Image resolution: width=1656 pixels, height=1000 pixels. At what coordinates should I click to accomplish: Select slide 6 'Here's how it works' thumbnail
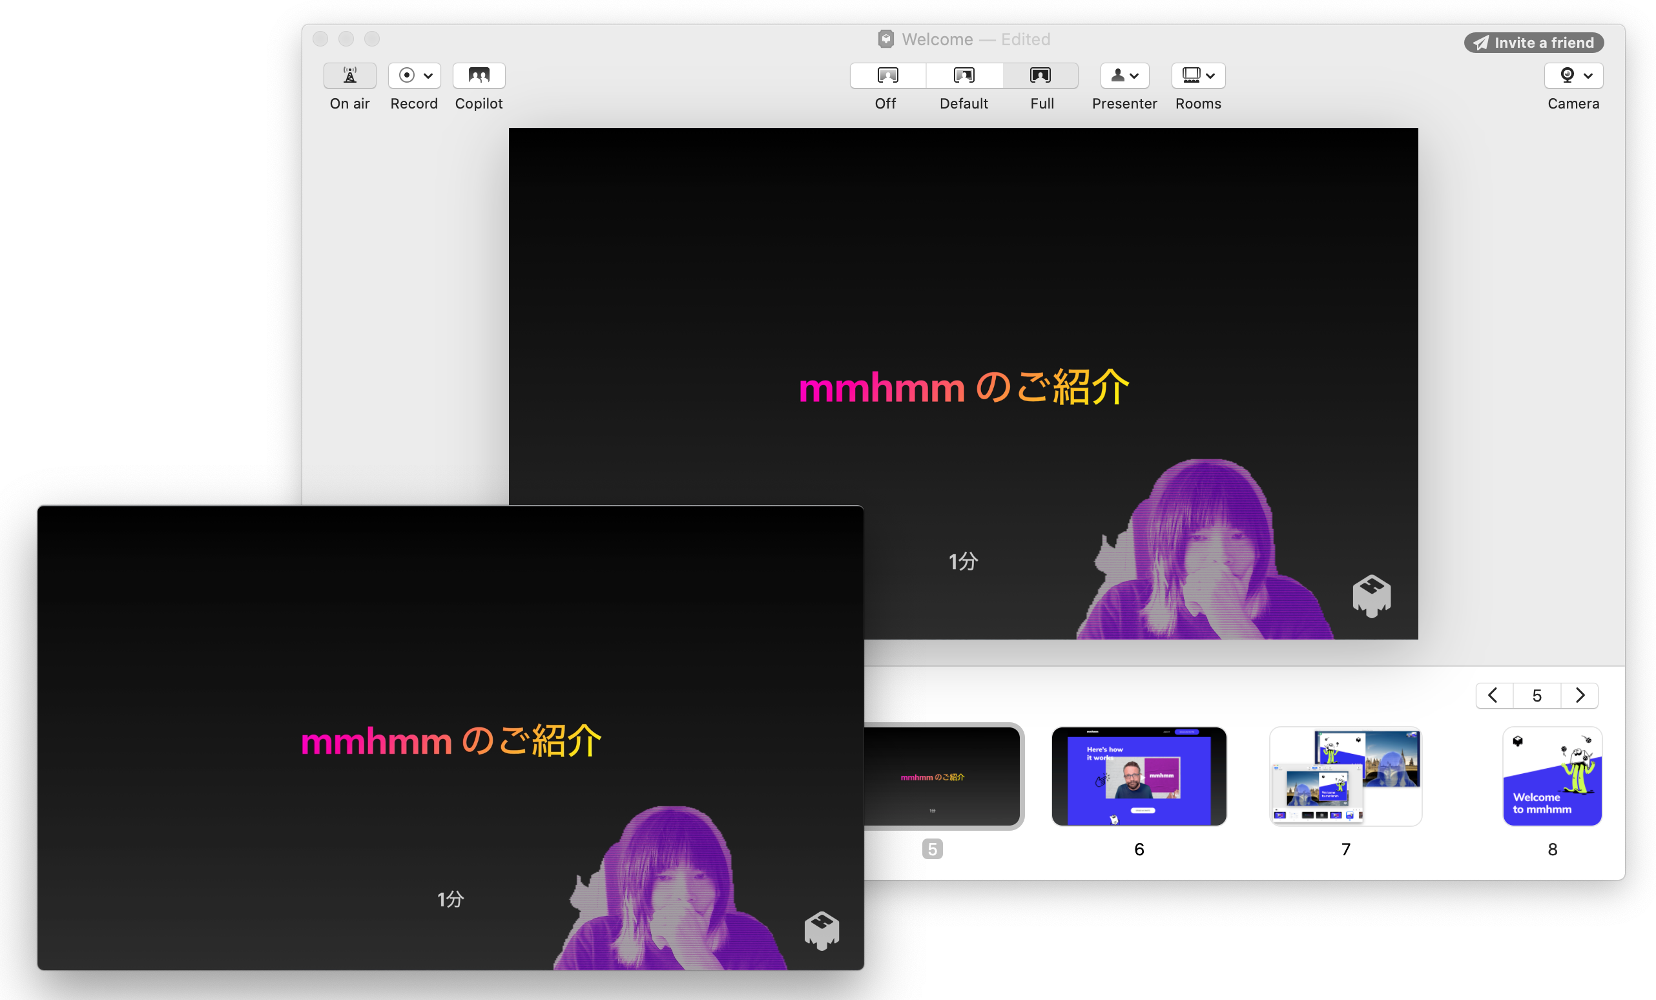(x=1139, y=776)
